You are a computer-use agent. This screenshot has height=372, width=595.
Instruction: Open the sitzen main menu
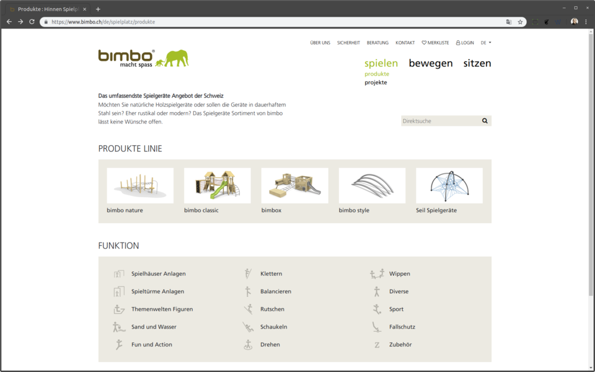click(x=477, y=63)
